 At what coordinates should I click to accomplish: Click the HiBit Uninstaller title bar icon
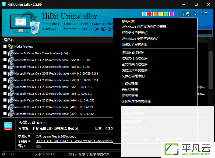tap(4, 4)
